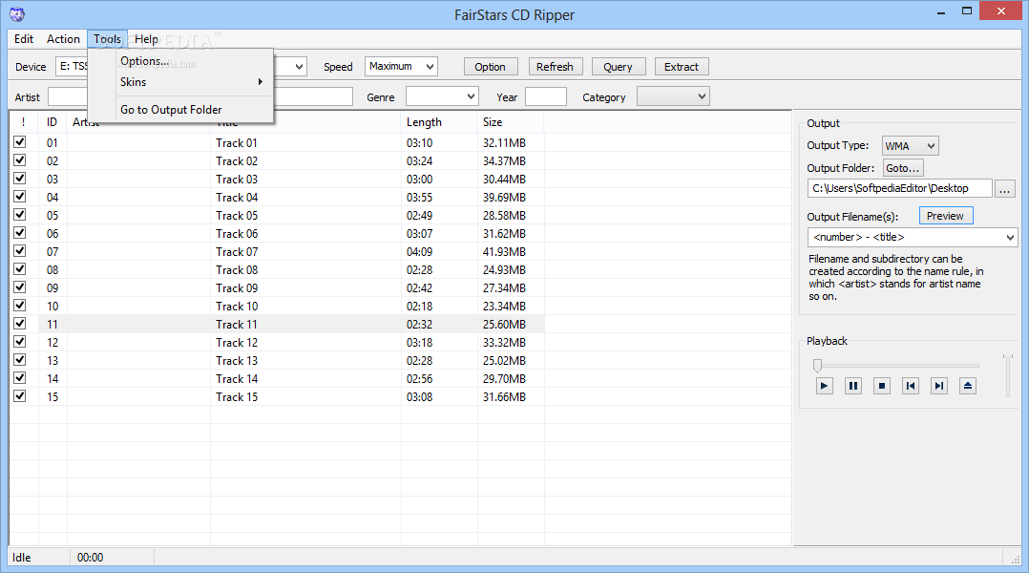This screenshot has width=1029, height=573.
Task: Click the 00:00 time in status bar
Action: pyautogui.click(x=90, y=558)
